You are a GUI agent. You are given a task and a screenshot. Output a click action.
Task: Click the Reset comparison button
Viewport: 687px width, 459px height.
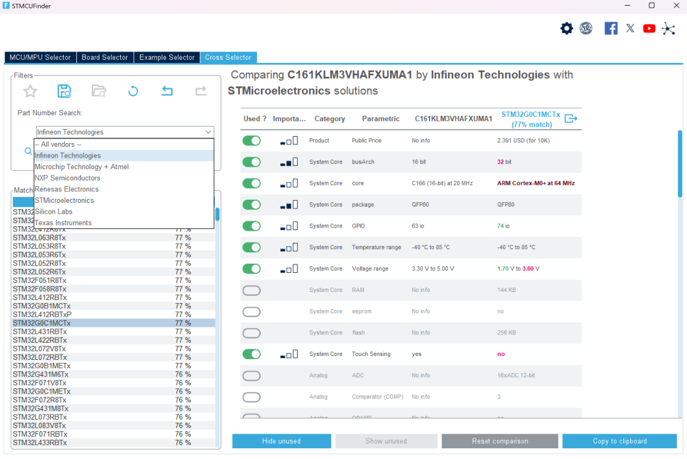(x=500, y=441)
